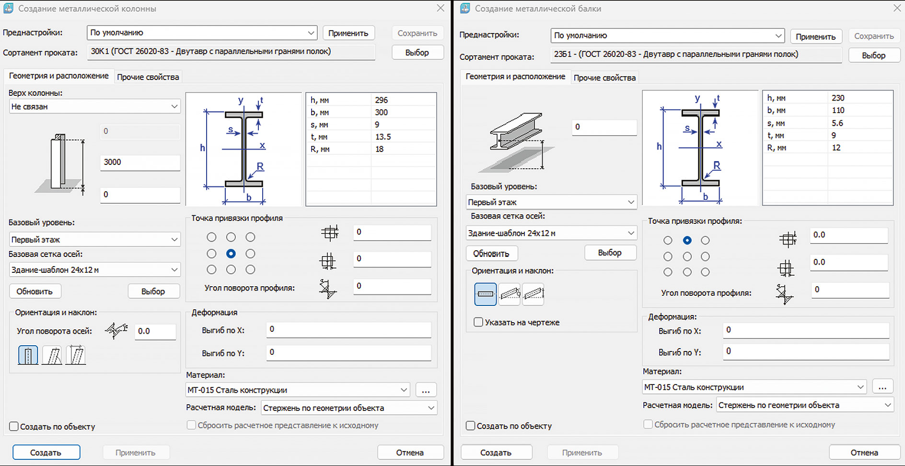The image size is (905, 466).
Task: Click column height field showing 3000
Action: (140, 162)
